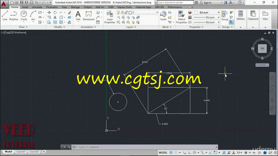The width and height of the screenshot is (278, 156).
Task: Choose the Arc tool
Action: pyautogui.click(x=33, y=16)
